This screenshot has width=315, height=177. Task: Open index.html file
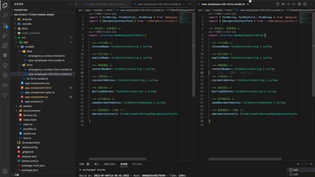point(30,120)
